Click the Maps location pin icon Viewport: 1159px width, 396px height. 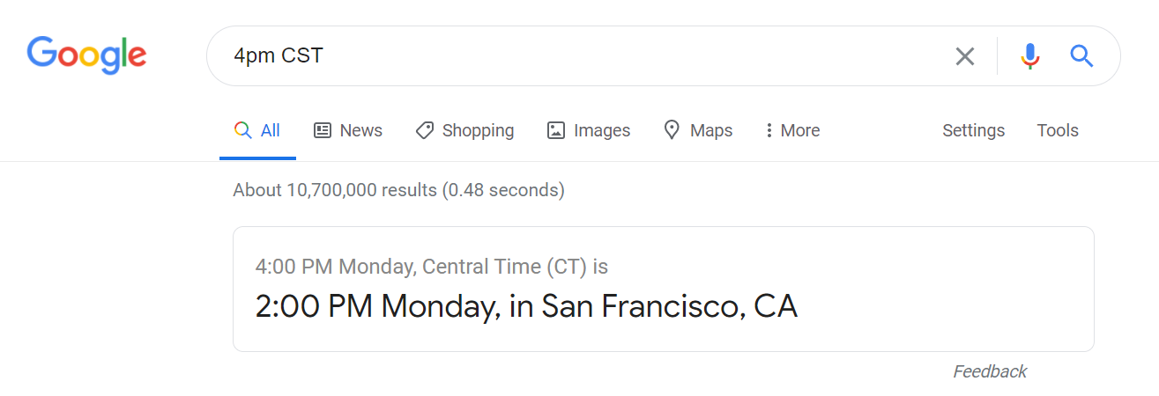click(x=672, y=130)
